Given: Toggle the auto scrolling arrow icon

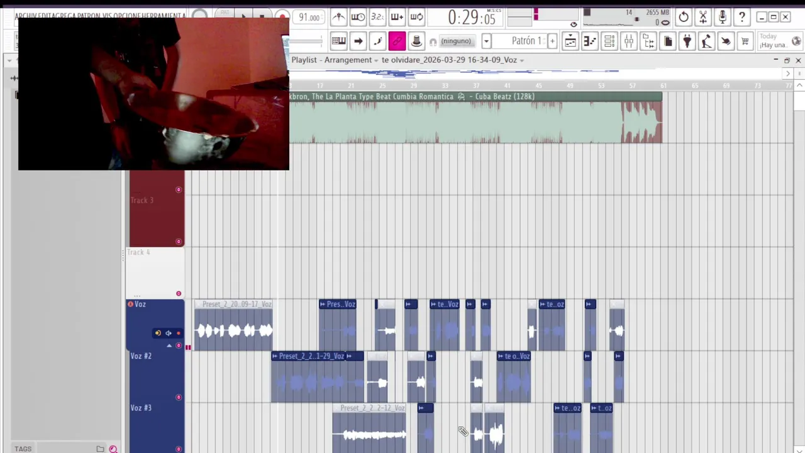Looking at the screenshot, I should 358,42.
